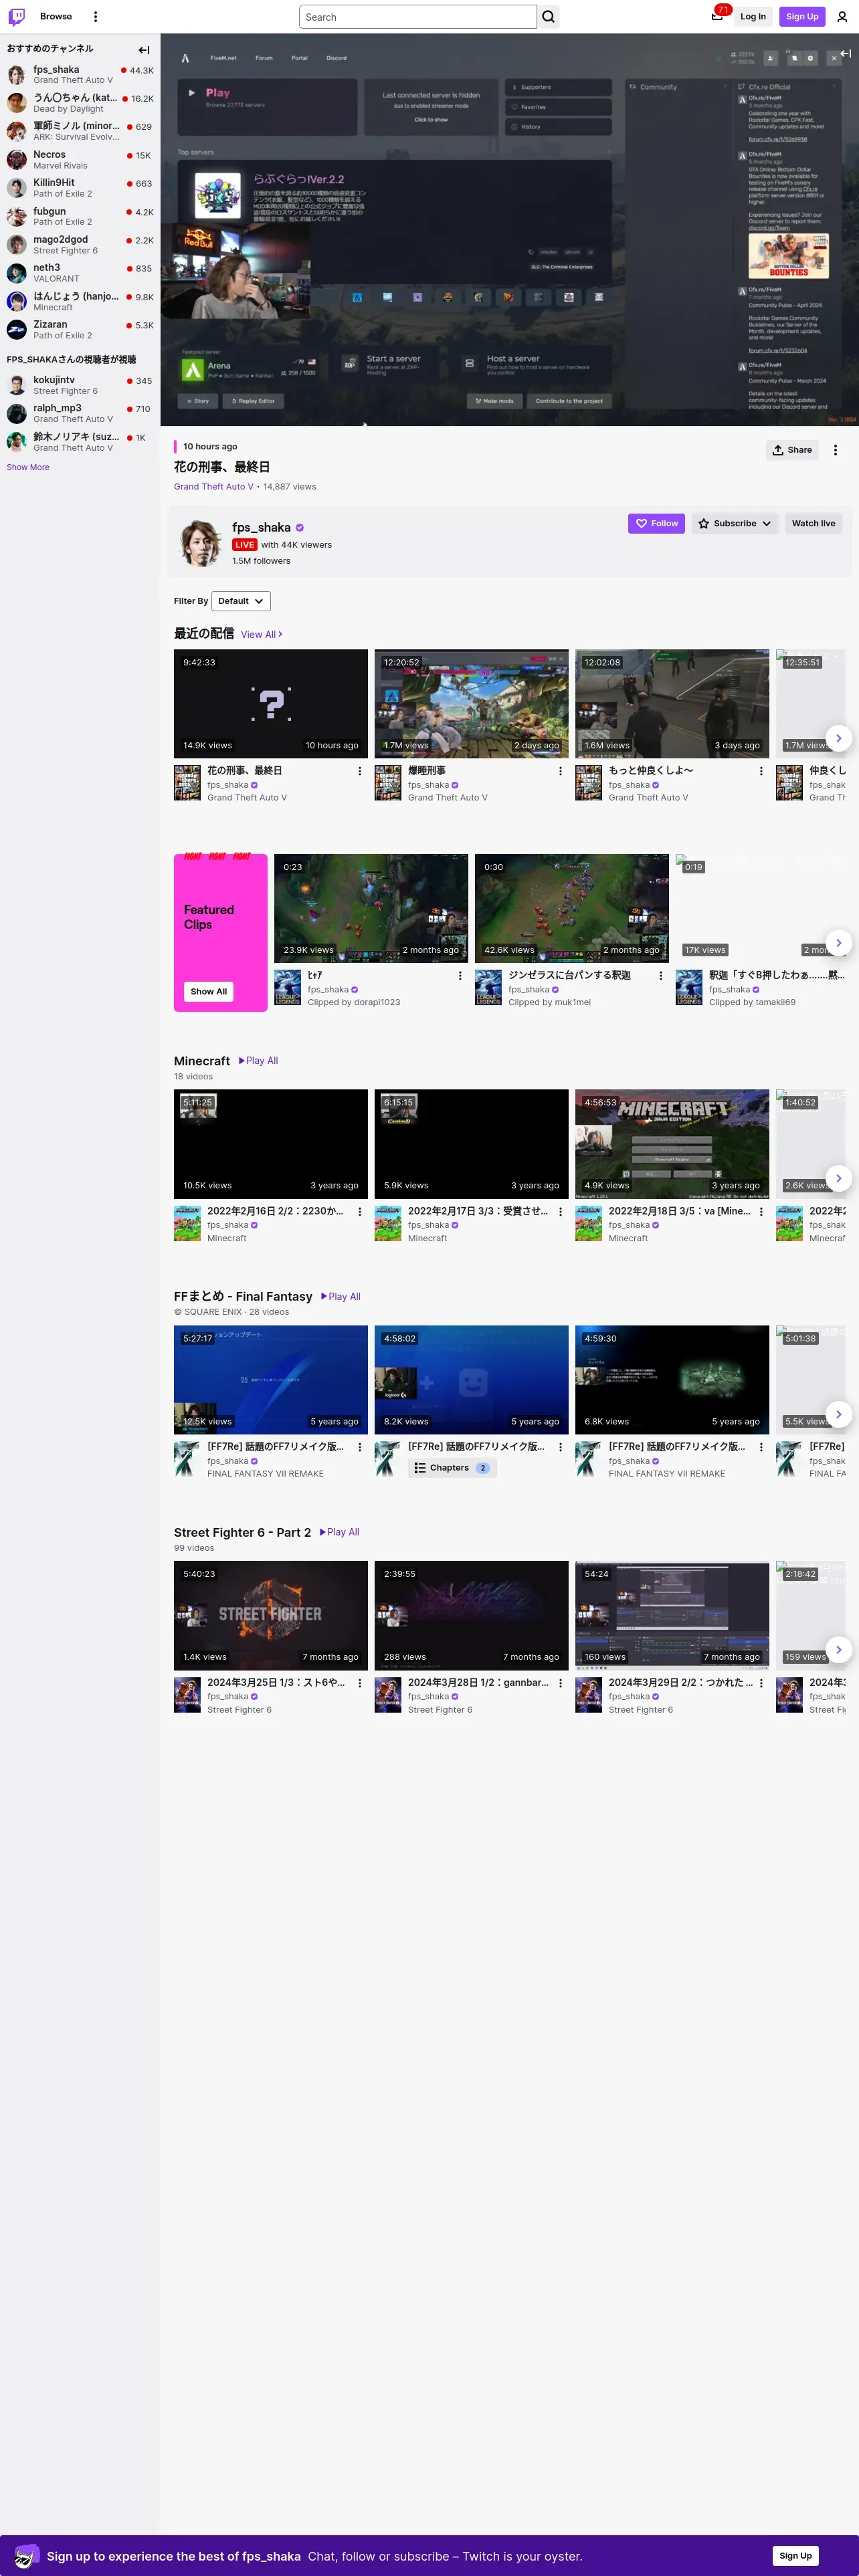Open neth3 VALORANT channel in sidebar

tap(80, 272)
